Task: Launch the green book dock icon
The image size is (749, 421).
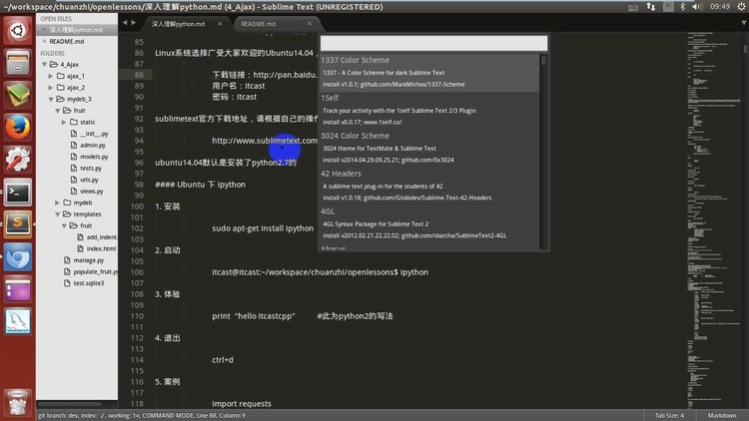Action: click(x=18, y=95)
